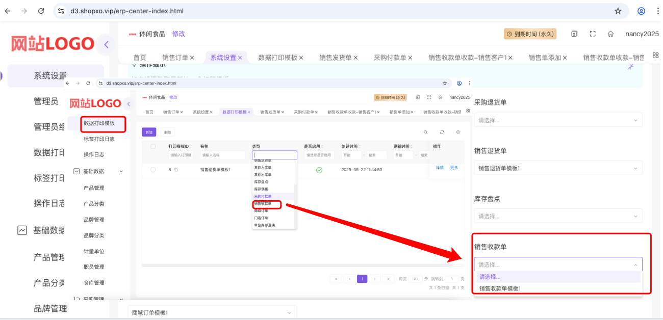Click last-page double arrow in embedded pagination
The width and height of the screenshot is (663, 320).
388,279
